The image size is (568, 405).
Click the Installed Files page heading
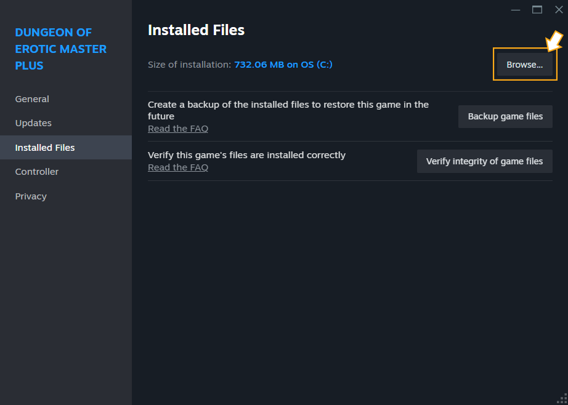point(197,30)
